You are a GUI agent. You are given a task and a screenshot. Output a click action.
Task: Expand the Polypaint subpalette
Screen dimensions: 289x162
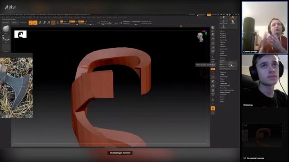tap(223, 79)
